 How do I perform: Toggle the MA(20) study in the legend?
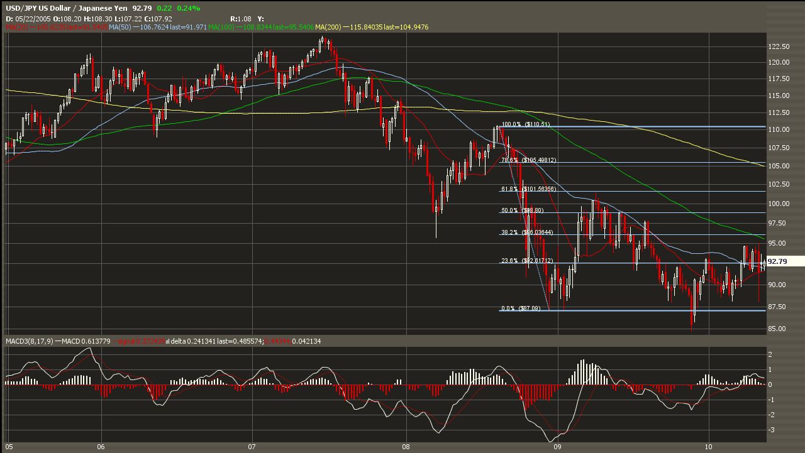[17, 28]
